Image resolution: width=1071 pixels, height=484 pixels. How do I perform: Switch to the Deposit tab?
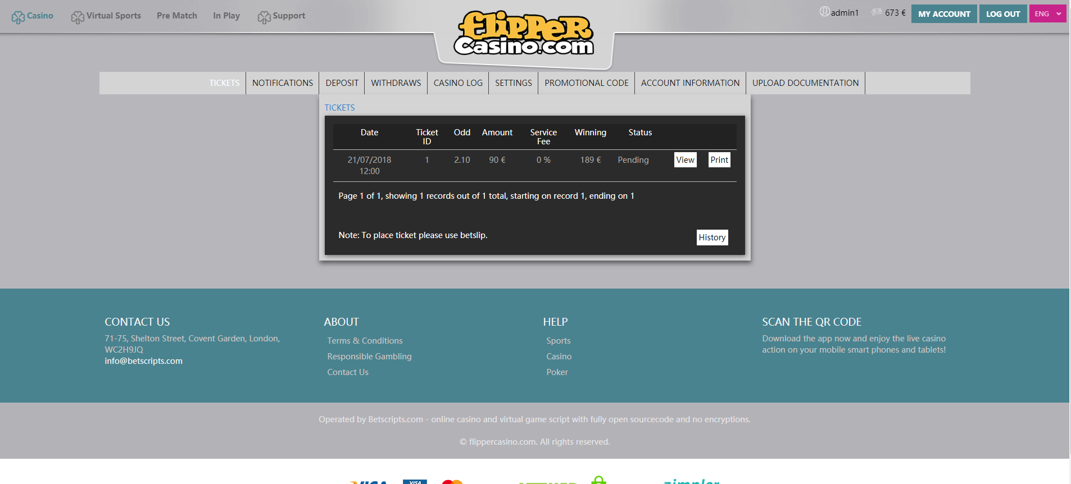[x=342, y=83]
